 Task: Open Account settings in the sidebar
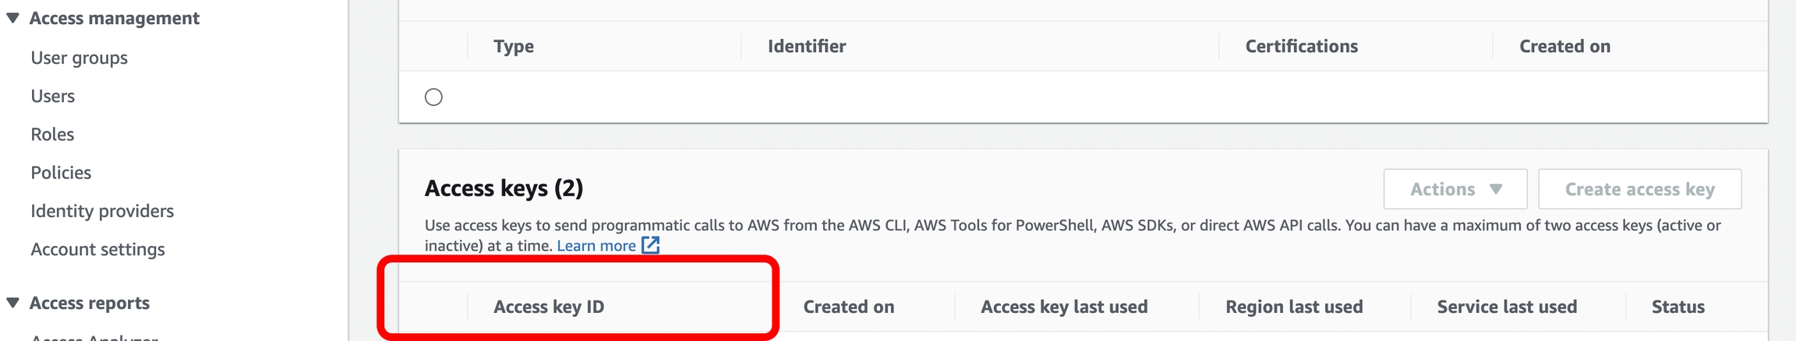point(98,249)
